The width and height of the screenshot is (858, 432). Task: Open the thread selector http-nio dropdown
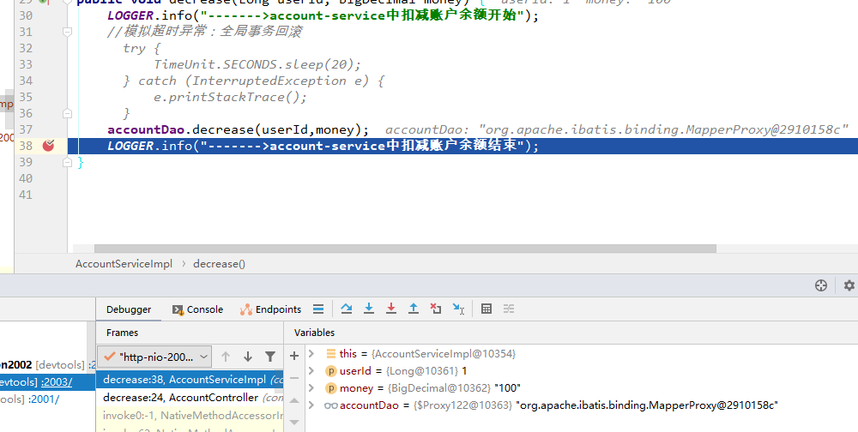[154, 357]
